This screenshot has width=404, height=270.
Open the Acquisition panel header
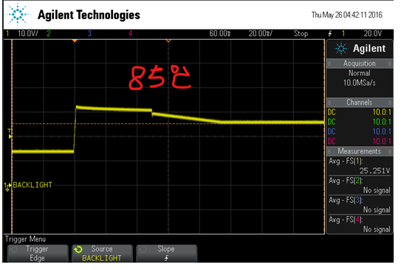(x=360, y=63)
